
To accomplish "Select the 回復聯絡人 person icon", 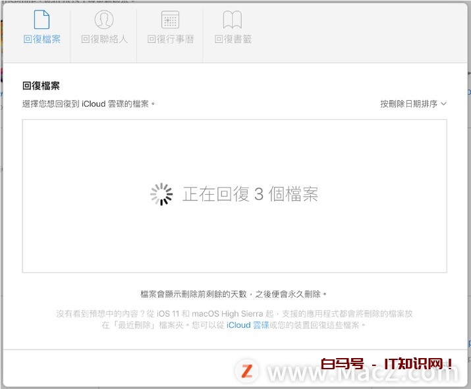I will coord(104,20).
